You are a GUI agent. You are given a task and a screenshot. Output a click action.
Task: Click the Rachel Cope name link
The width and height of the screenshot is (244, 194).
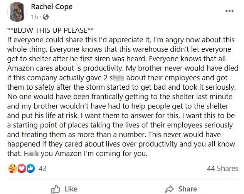pyautogui.click(x=52, y=7)
